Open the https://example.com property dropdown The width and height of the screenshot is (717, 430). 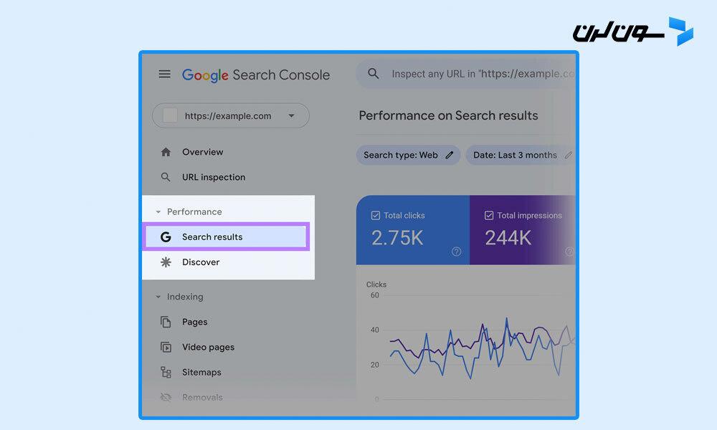[x=230, y=115]
